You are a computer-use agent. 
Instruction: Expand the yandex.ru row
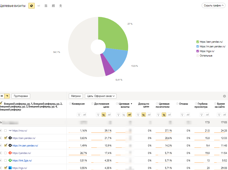click(1, 153)
